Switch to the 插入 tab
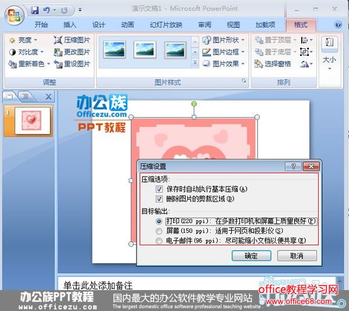Viewport: 349px width, 311px height. 70,24
